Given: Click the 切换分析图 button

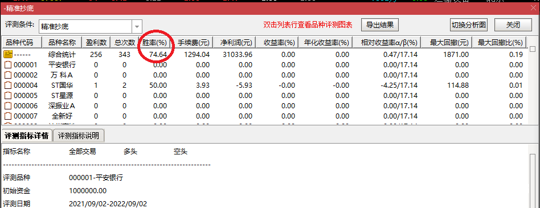Looking at the screenshot, I should (x=469, y=25).
